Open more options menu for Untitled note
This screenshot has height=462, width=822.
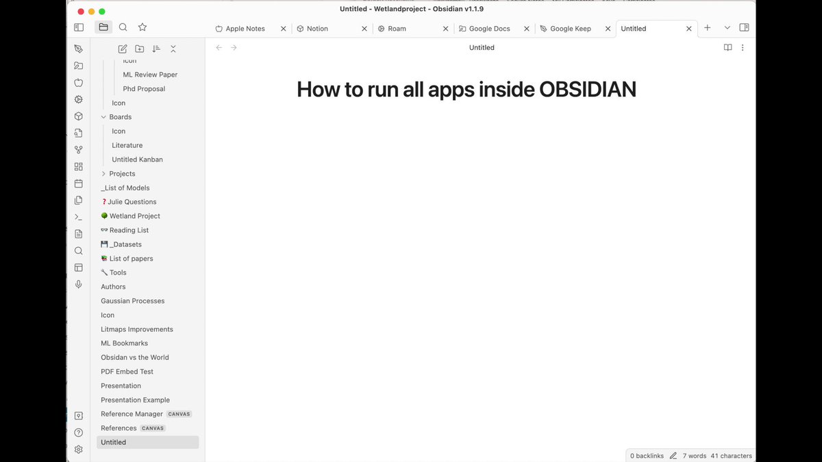(743, 48)
